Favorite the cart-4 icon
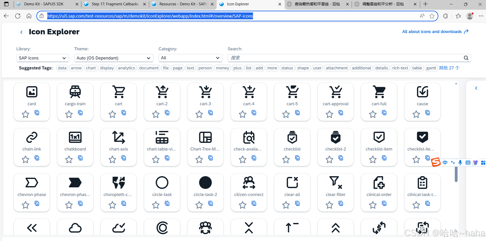486x241 pixels. 242,114
